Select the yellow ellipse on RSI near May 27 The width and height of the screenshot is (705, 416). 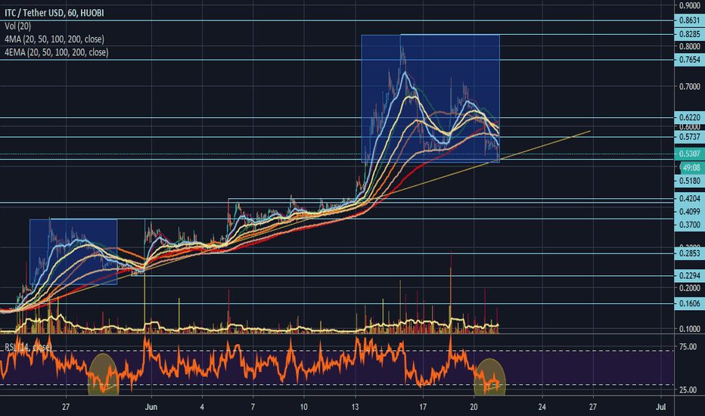click(x=104, y=374)
